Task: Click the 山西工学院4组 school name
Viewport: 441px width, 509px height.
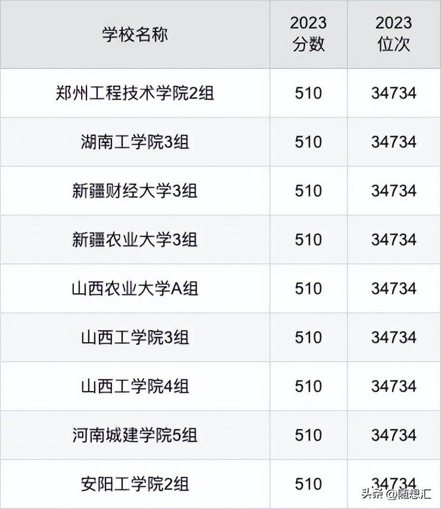Action: tap(135, 386)
